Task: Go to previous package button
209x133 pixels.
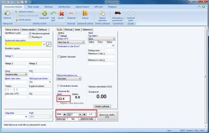Action: [x=69, y=114]
